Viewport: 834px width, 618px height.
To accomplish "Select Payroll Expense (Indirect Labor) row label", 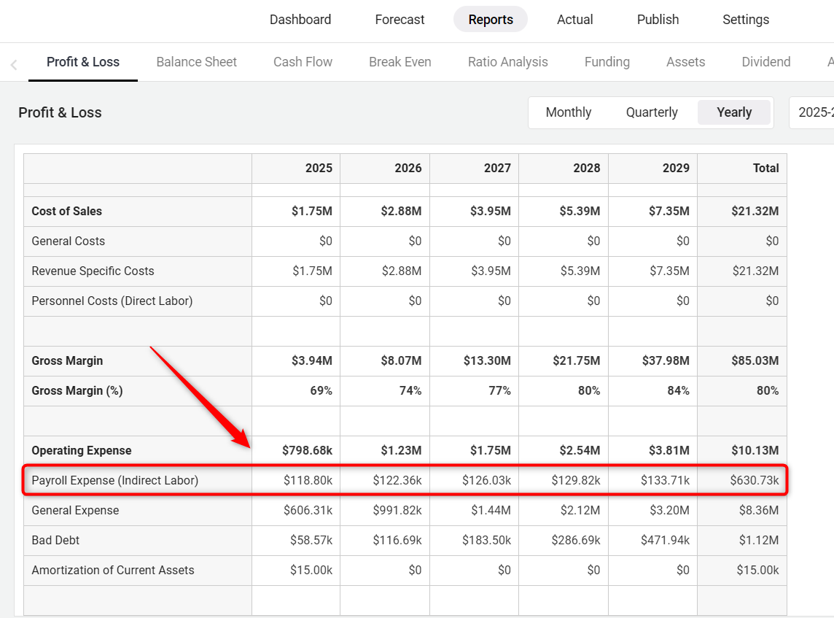I will [115, 481].
